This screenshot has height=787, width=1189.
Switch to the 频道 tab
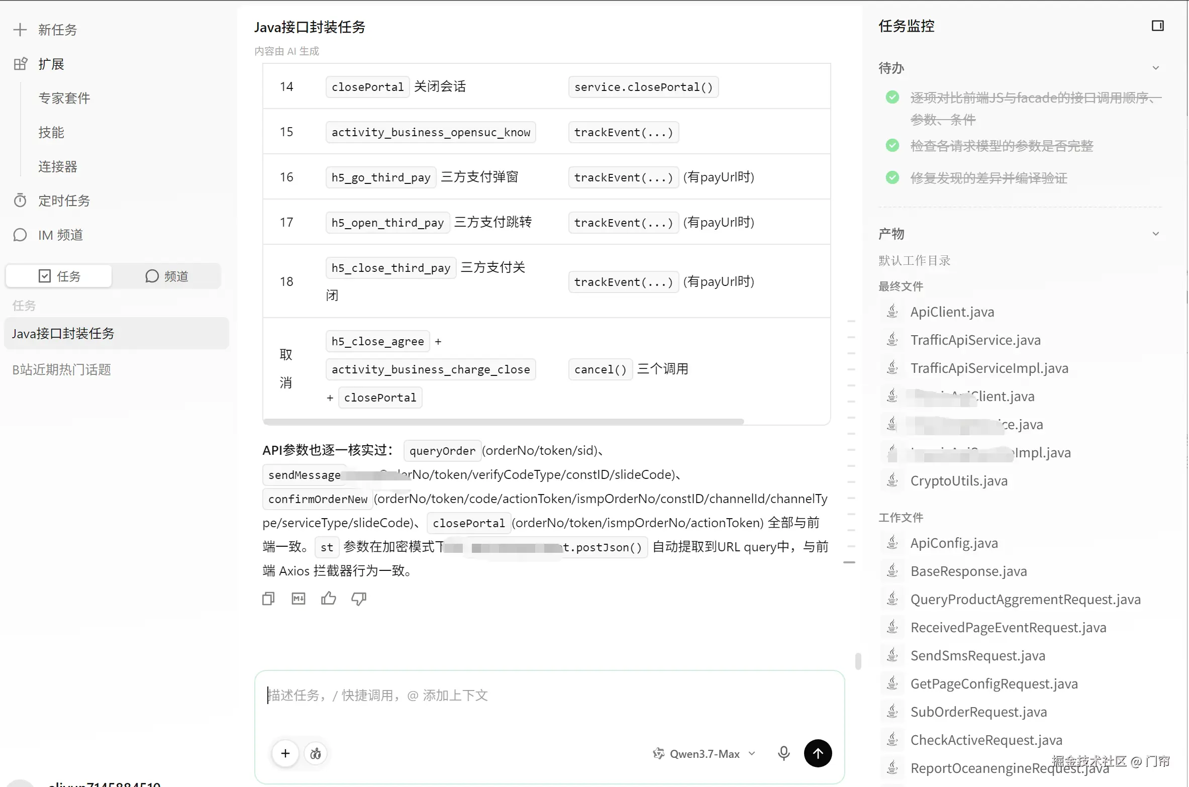pos(166,276)
